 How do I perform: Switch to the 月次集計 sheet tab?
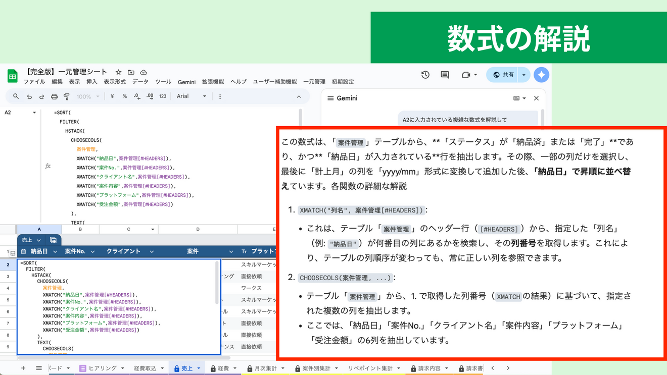click(266, 368)
